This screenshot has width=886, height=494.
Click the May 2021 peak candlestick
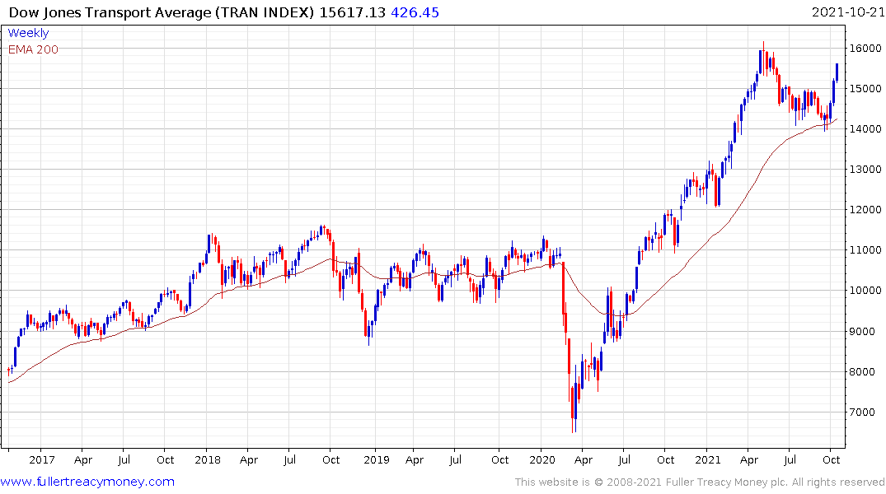click(x=763, y=59)
